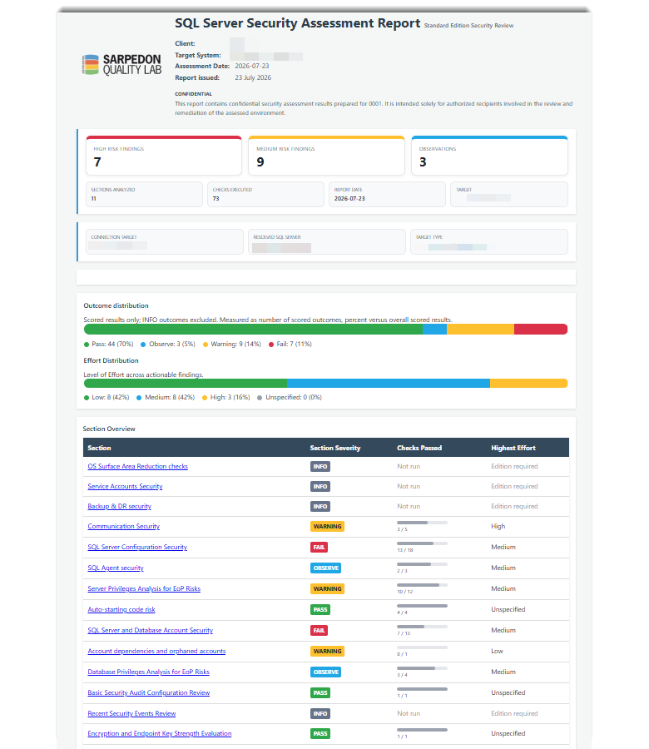649x749 pixels.
Task: Click PASS badge in Auto-starting code risk row
Action: [x=320, y=609]
